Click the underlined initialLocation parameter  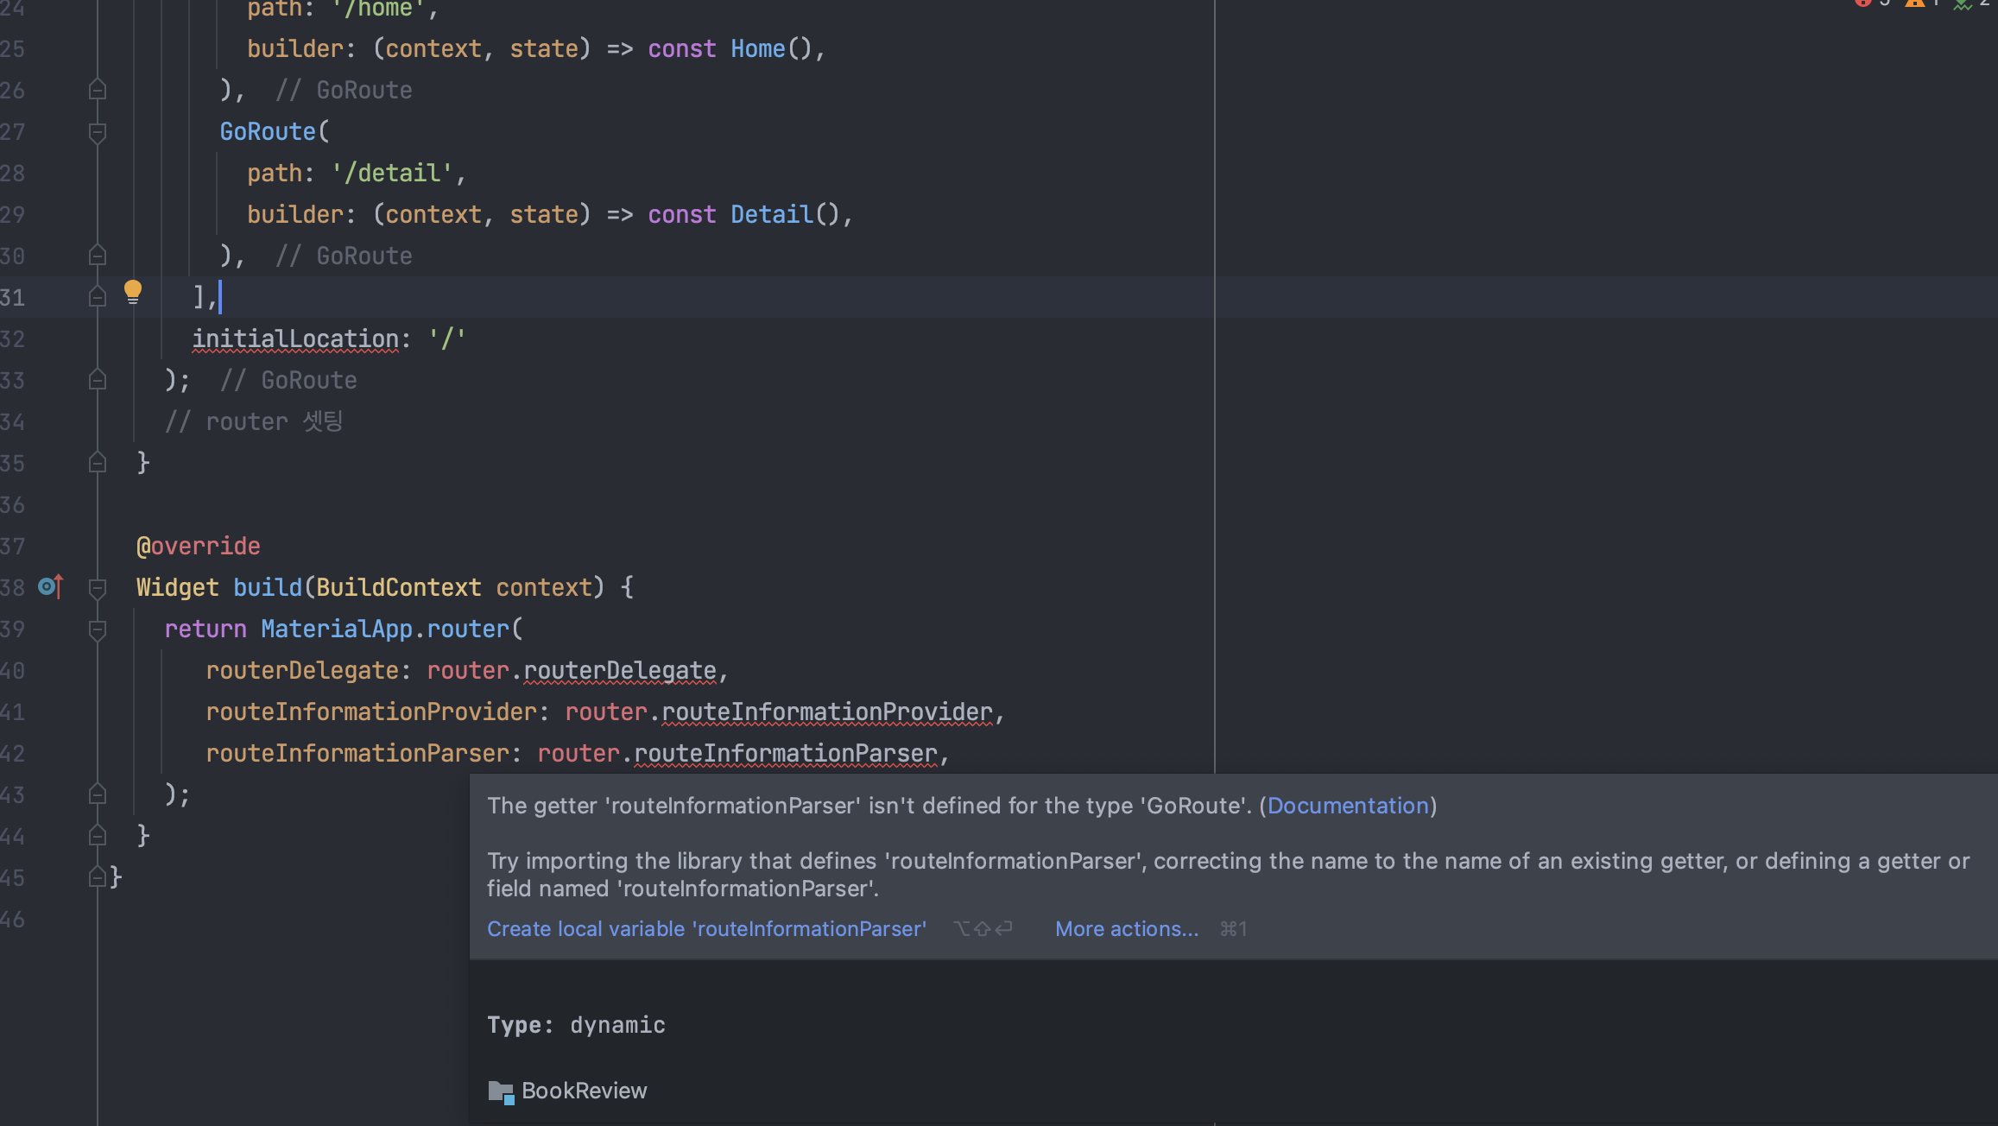[x=295, y=338]
